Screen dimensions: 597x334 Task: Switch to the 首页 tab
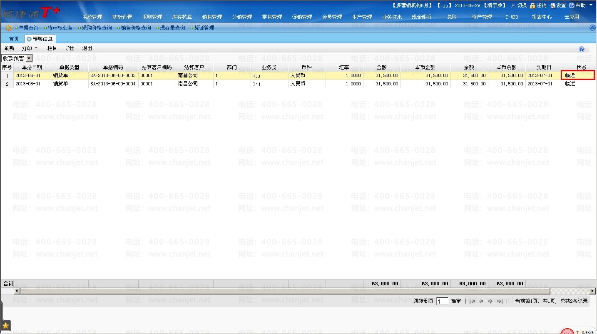click(14, 39)
